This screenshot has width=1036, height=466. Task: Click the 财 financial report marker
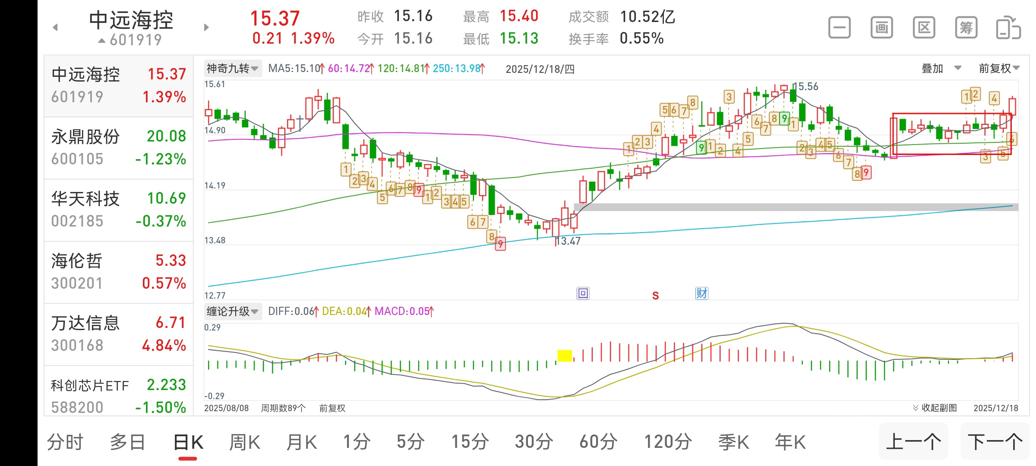pos(701,293)
